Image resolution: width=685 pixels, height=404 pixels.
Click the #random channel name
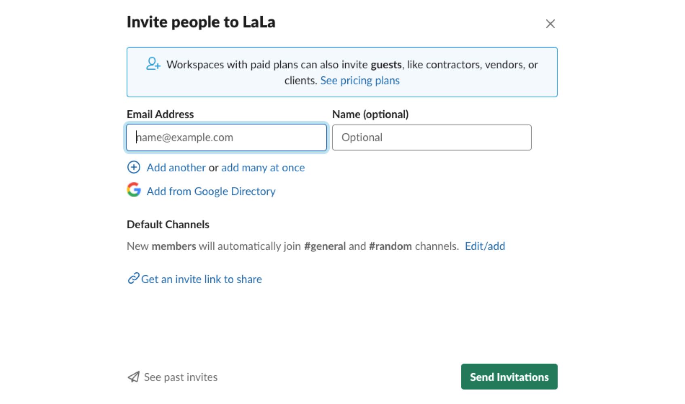click(x=390, y=246)
